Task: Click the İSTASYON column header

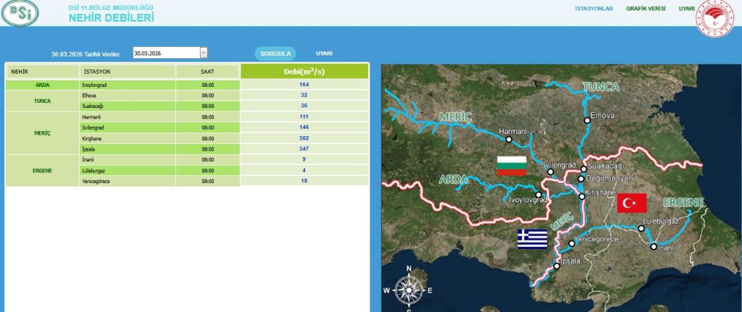Action: click(128, 72)
